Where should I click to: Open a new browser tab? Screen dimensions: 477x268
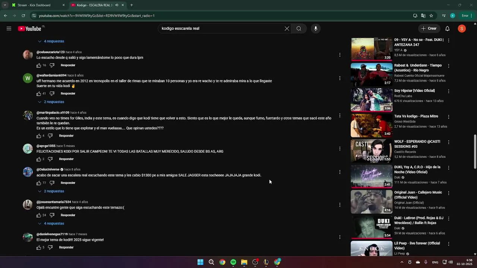tap(132, 5)
